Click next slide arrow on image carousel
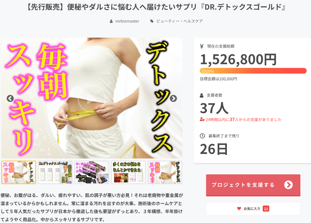 (173, 98)
